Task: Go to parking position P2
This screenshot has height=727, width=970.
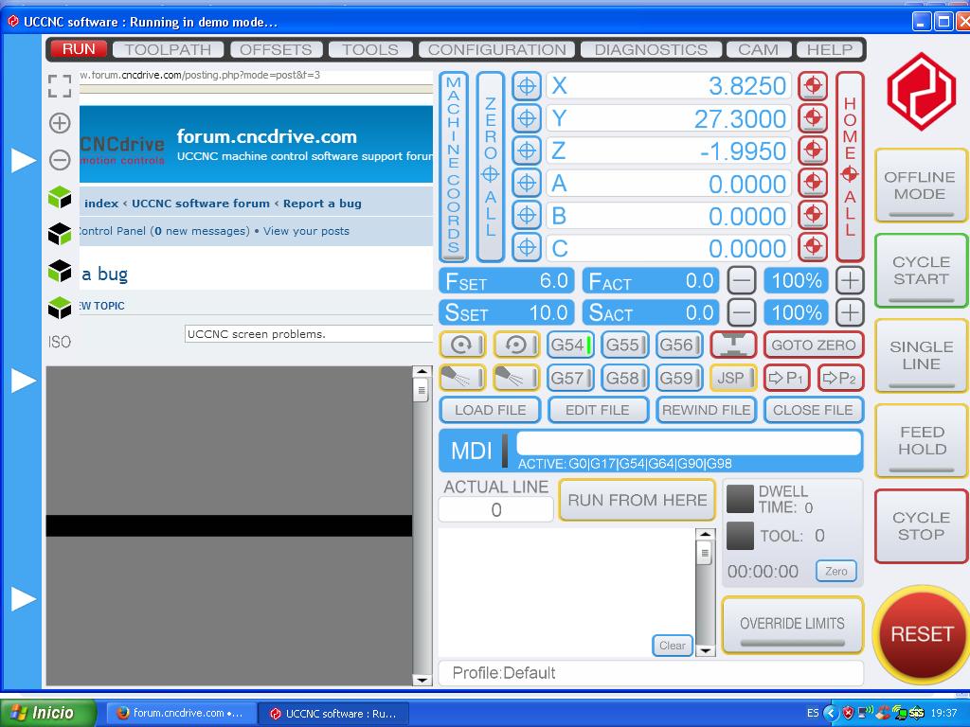Action: point(841,378)
